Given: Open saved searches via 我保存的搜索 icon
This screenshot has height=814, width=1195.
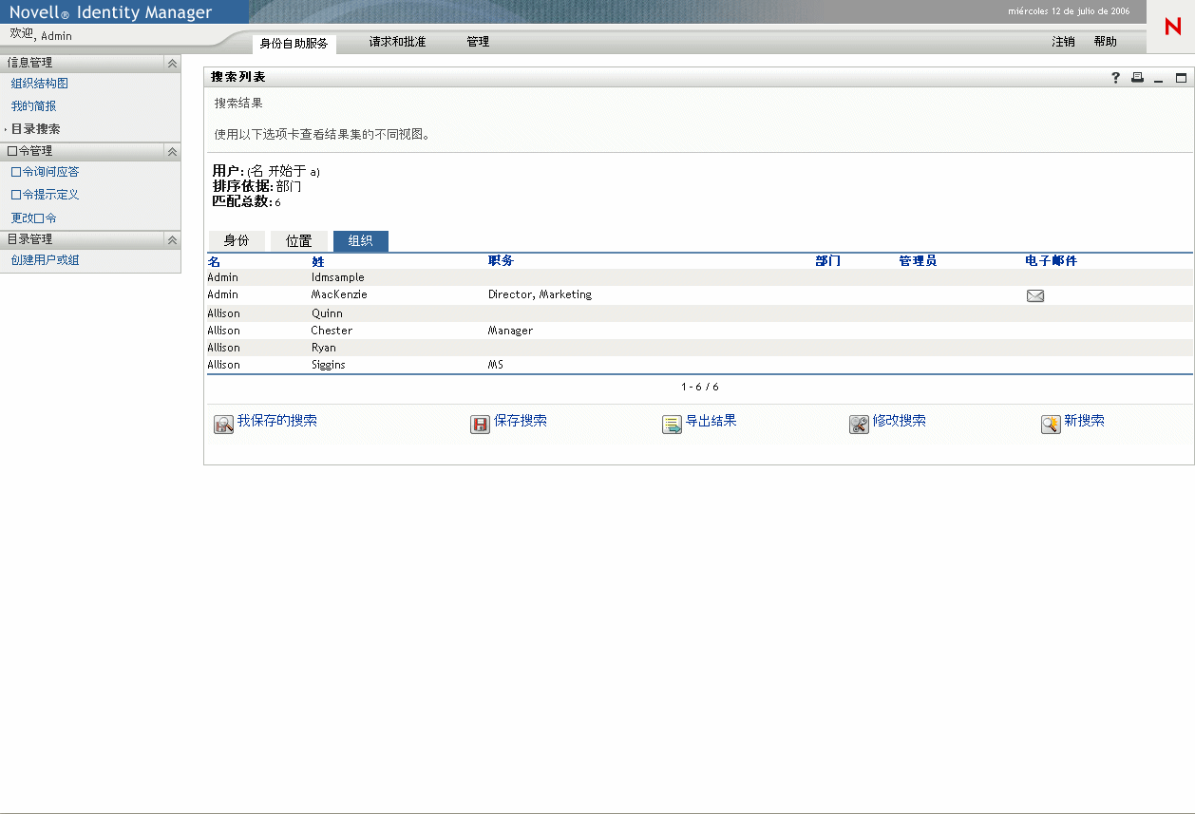Looking at the screenshot, I should (223, 424).
